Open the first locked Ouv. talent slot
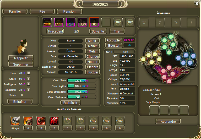 point(67,121)
